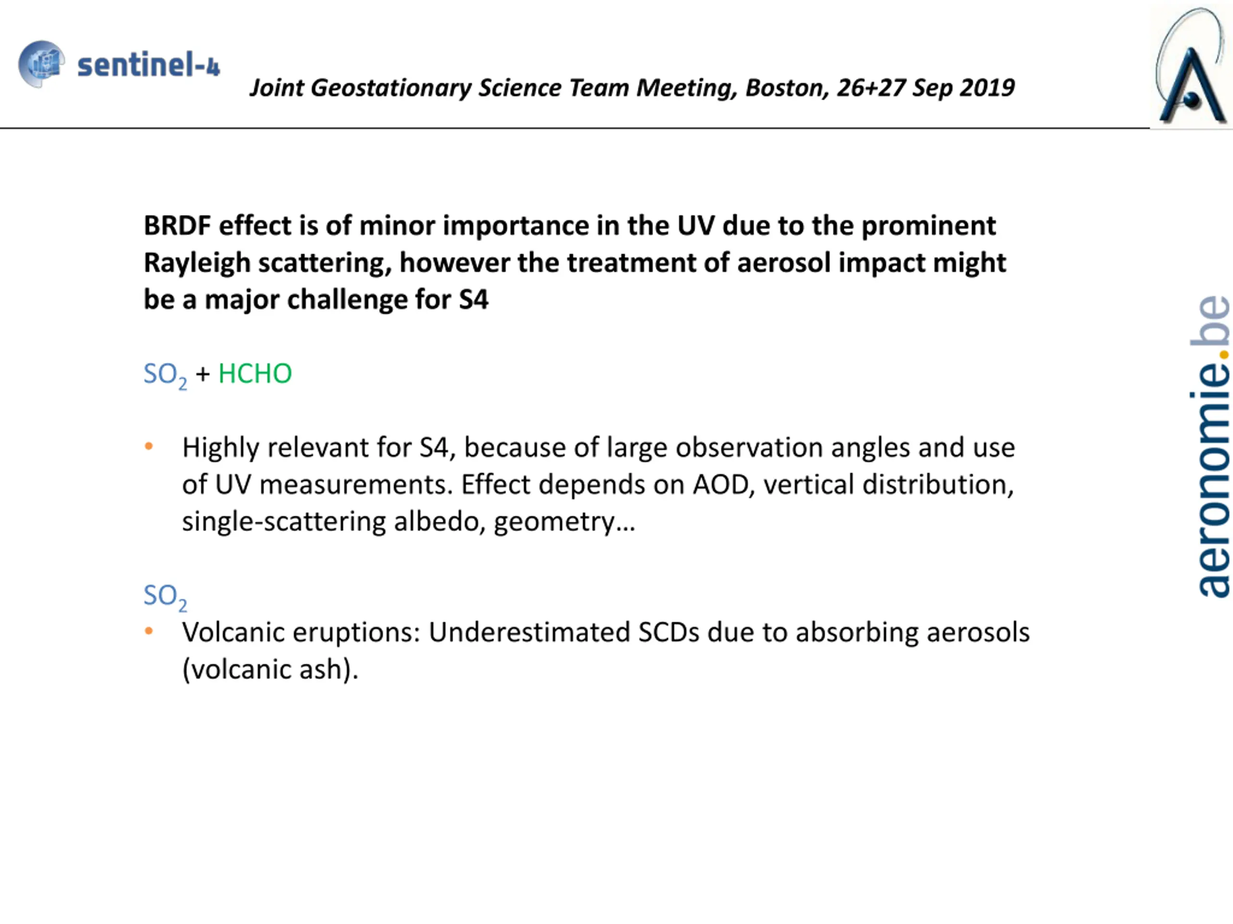The width and height of the screenshot is (1233, 924).
Task: Select the meeting title header text
Action: (632, 88)
